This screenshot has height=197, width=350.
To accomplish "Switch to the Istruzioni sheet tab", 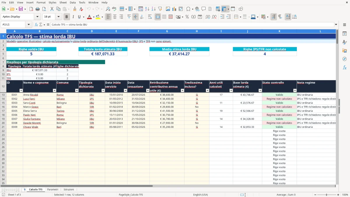I will click(69, 189).
